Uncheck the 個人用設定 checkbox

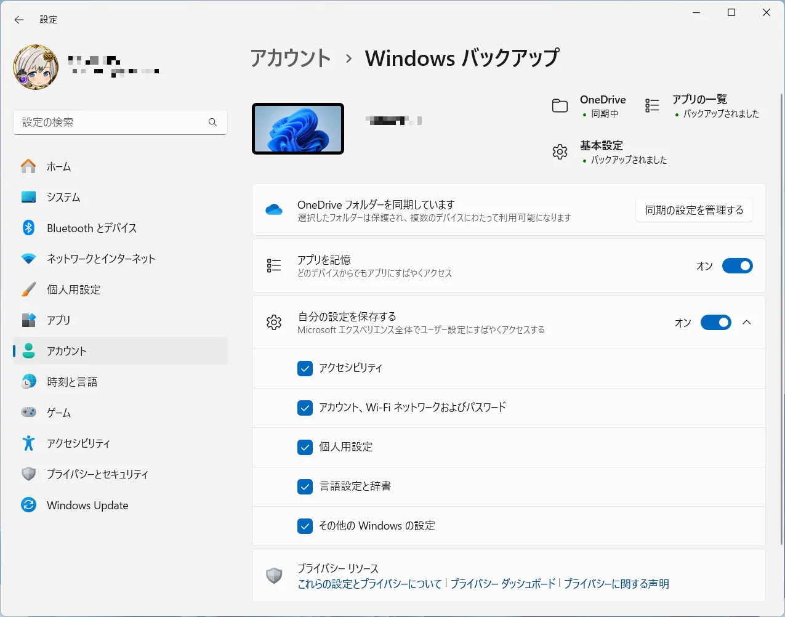click(x=305, y=447)
